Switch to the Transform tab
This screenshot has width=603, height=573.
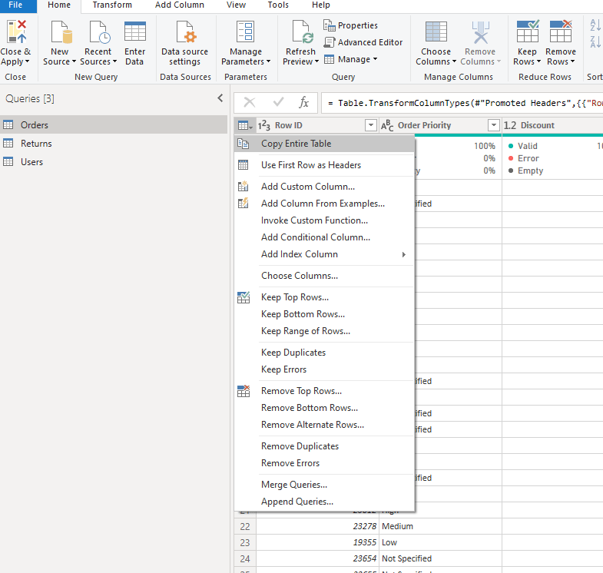click(x=112, y=5)
